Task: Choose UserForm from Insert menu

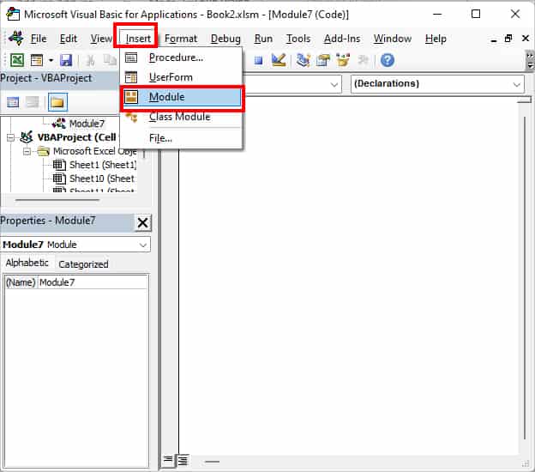Action: pos(181,77)
